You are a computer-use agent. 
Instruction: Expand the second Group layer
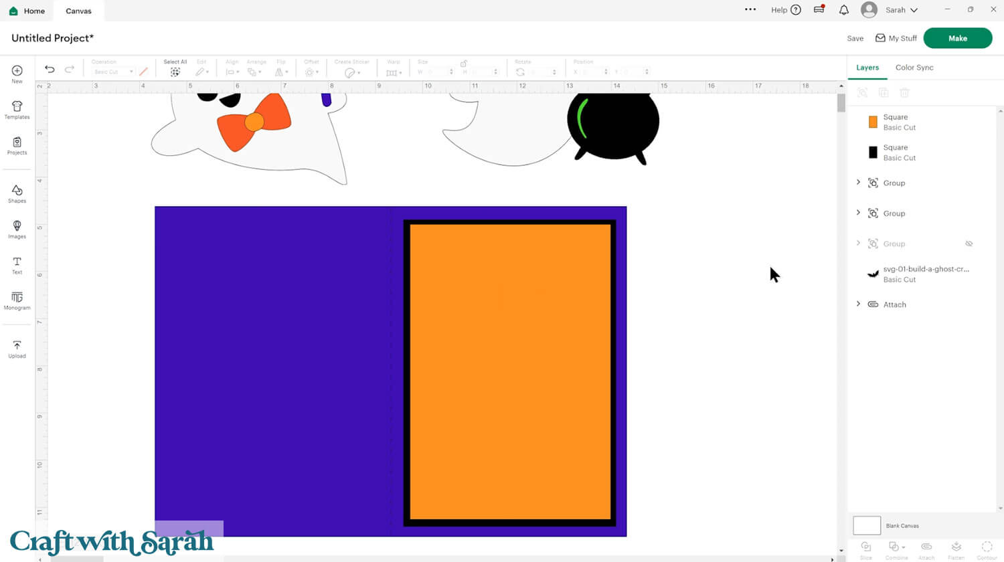click(859, 213)
